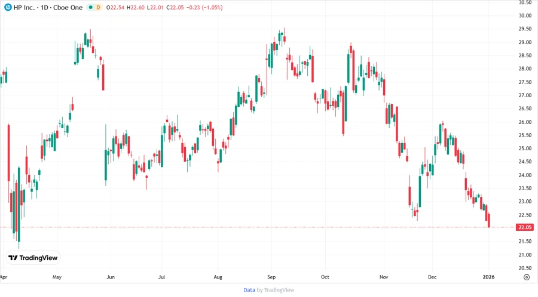538x297 pixels.
Task: Click the change value −0.23 (−1.05%)
Action: click(204, 7)
